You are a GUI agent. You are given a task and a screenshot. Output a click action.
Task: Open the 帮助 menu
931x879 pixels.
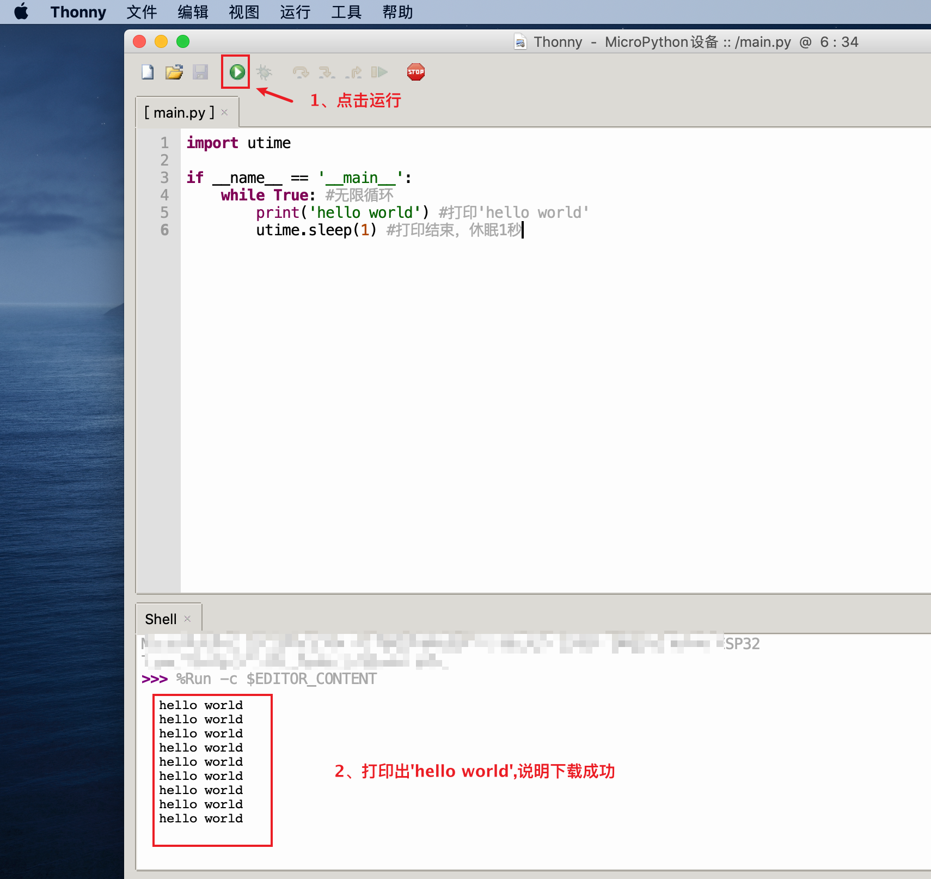point(397,12)
